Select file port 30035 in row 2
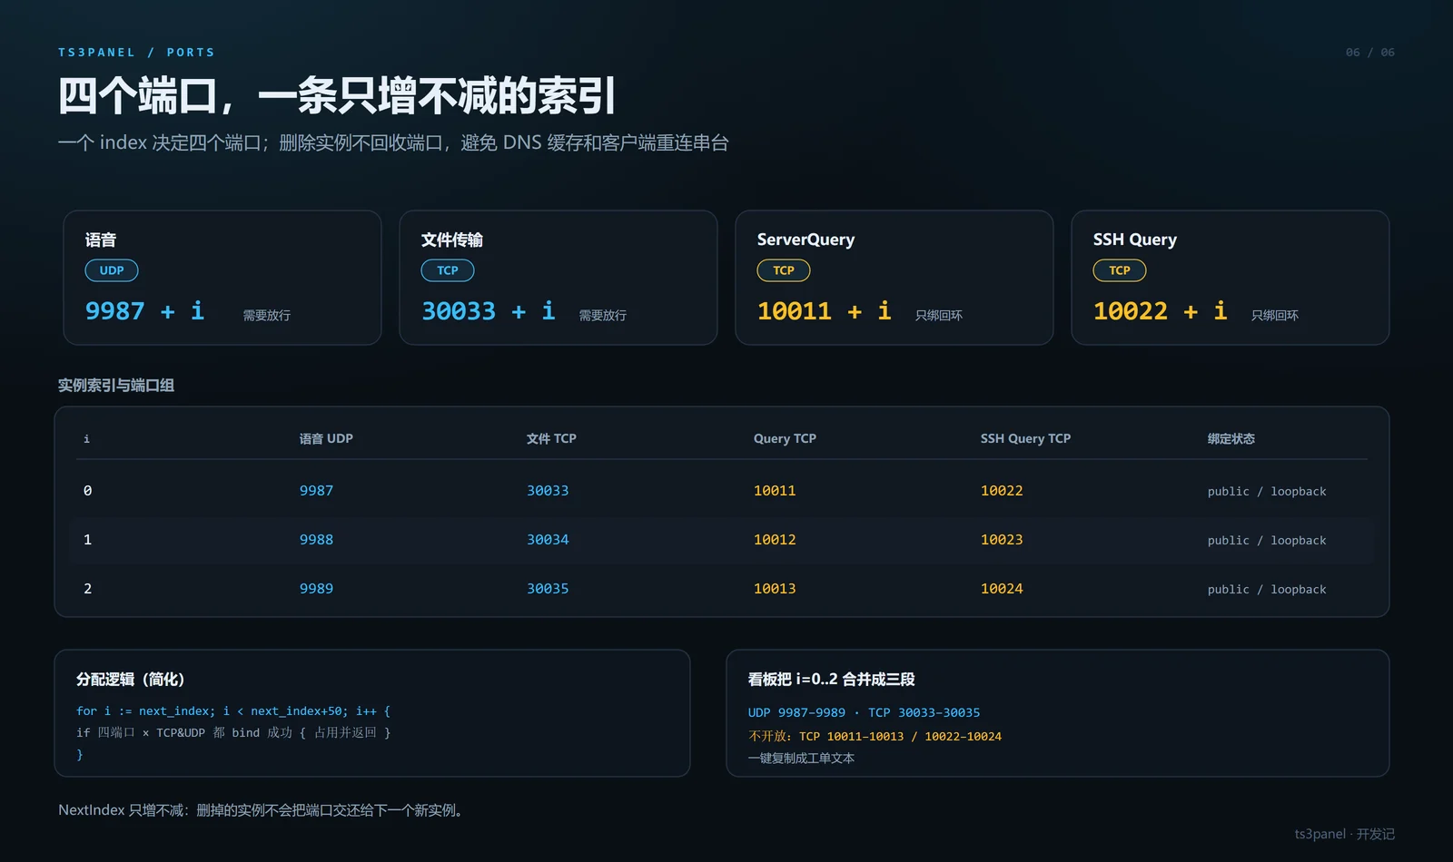This screenshot has width=1453, height=862. point(548,589)
